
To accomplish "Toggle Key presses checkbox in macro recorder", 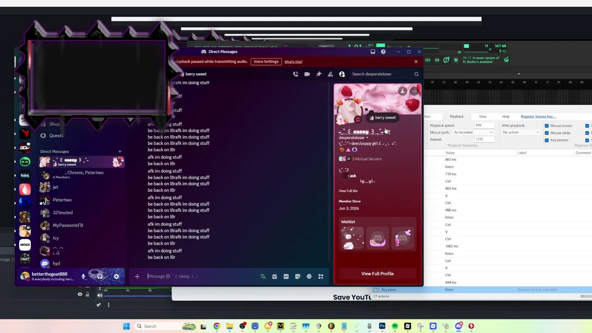I will click(x=547, y=140).
